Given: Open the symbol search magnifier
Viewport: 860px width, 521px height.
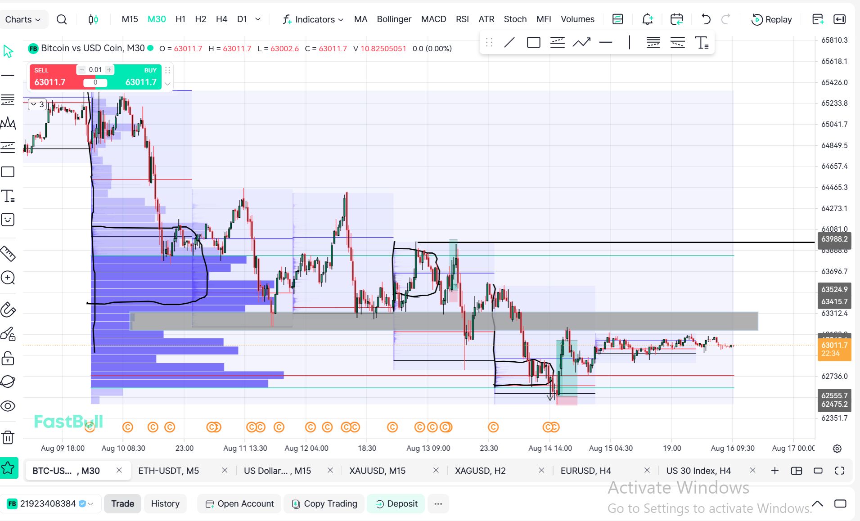Looking at the screenshot, I should click(x=62, y=19).
